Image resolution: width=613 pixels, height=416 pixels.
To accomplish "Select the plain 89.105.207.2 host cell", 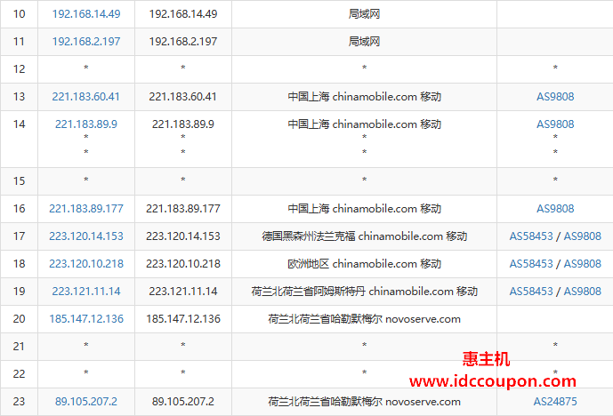I will click(183, 402).
